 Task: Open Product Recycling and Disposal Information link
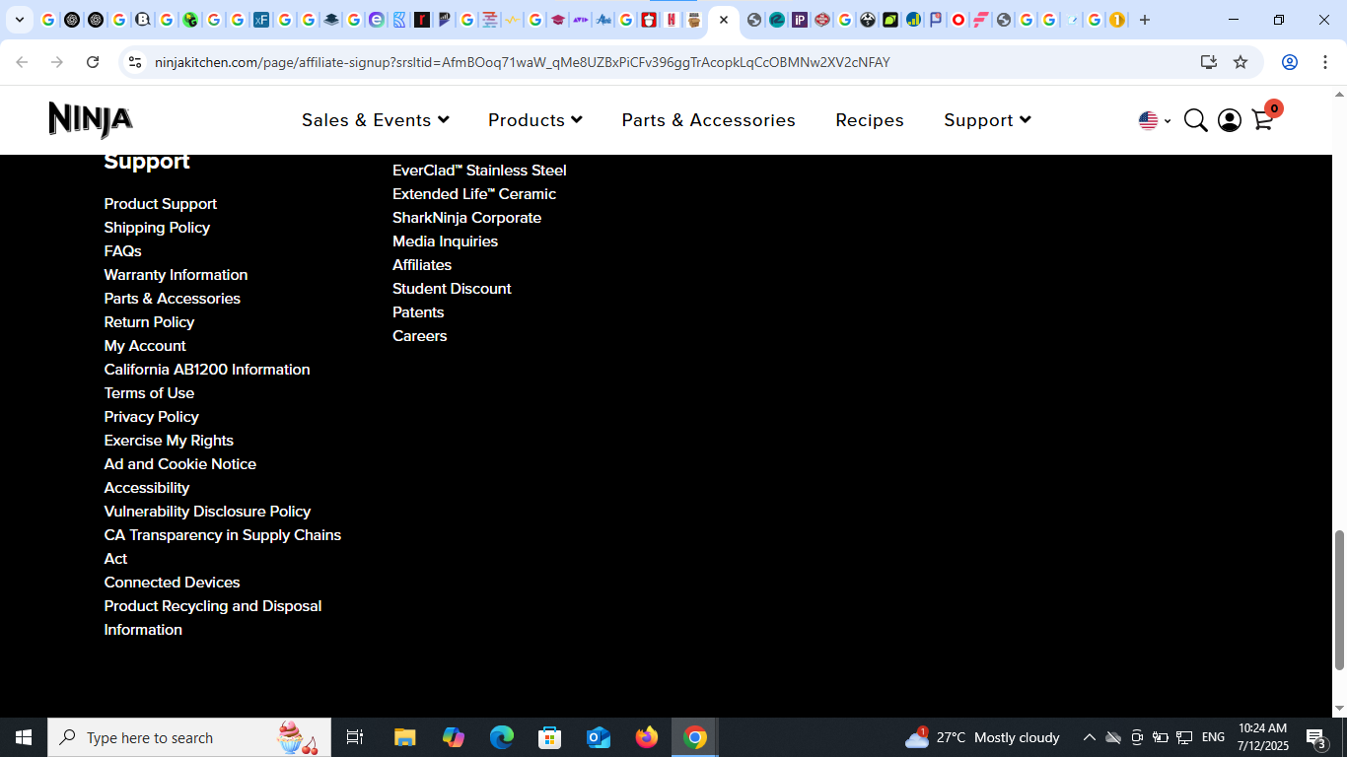(213, 618)
